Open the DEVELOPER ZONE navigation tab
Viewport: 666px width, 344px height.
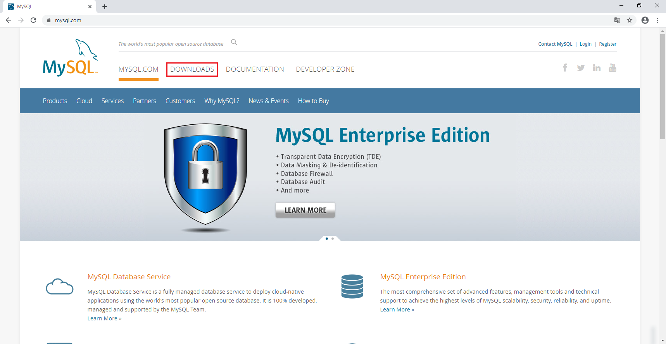click(325, 69)
